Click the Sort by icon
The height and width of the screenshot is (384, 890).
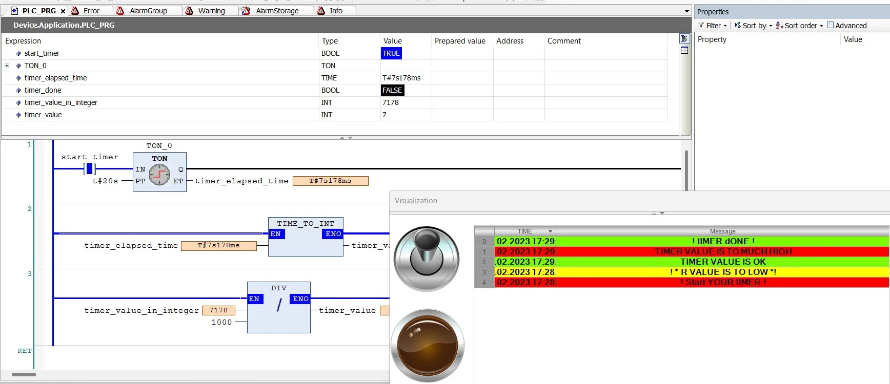(738, 25)
